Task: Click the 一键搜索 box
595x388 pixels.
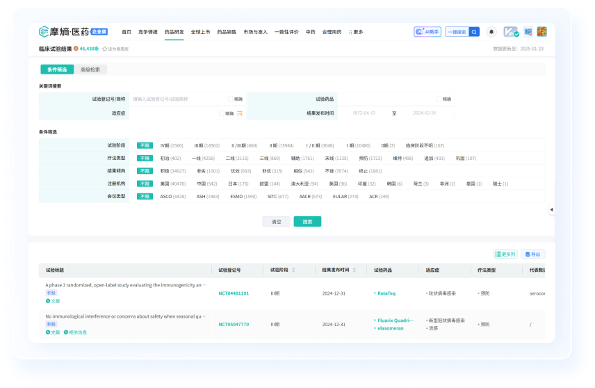Action: 457,32
